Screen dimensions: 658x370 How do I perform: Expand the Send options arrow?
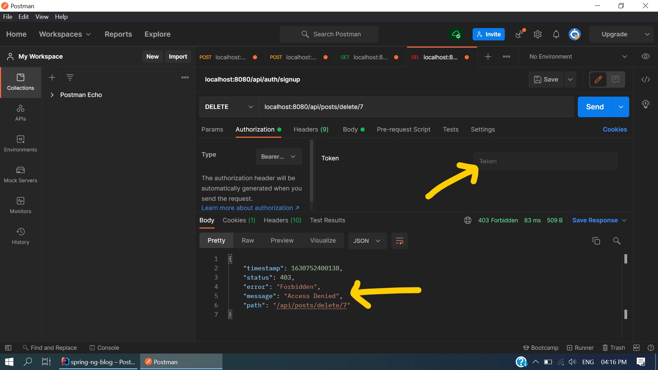pos(621,107)
